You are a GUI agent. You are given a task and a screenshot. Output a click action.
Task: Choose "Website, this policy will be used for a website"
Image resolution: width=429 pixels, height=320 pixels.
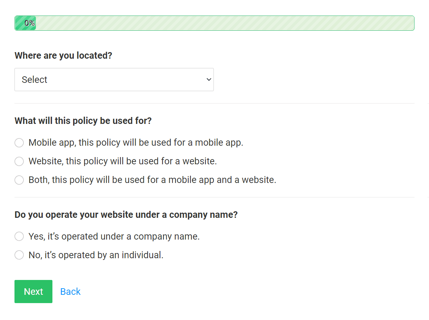tap(19, 161)
